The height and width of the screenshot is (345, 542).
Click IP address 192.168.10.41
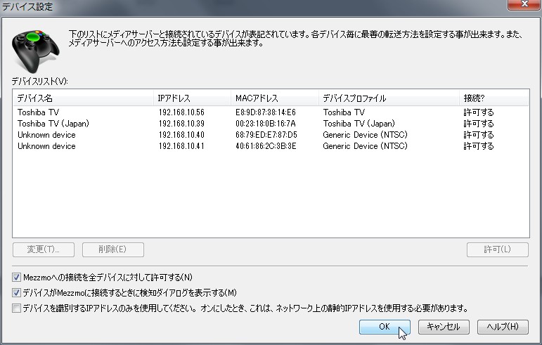(181, 146)
